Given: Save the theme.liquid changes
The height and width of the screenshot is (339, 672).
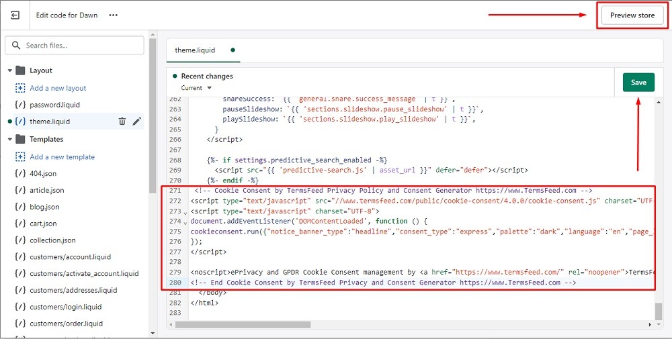Looking at the screenshot, I should [x=638, y=83].
